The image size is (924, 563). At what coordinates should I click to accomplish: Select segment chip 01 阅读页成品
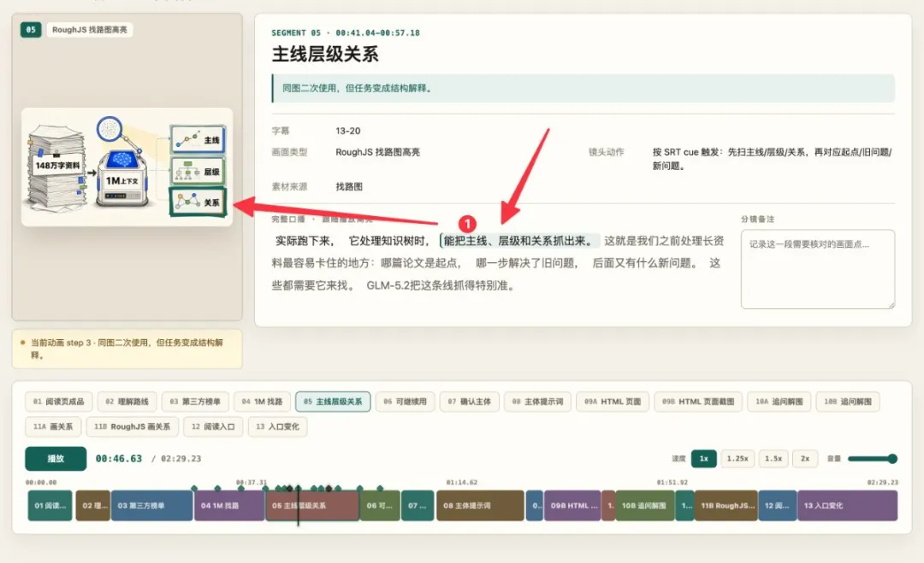(x=58, y=402)
